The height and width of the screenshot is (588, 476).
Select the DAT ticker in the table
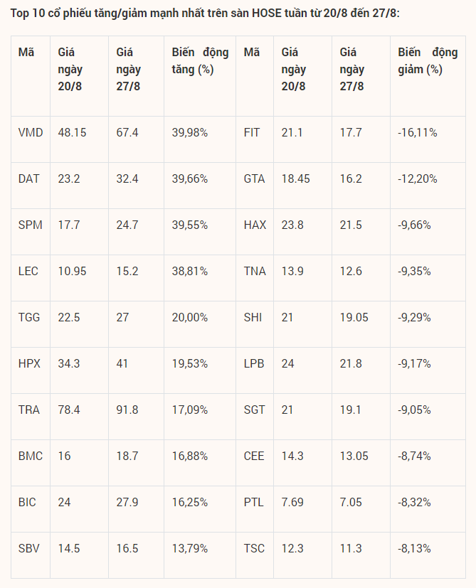[29, 179]
